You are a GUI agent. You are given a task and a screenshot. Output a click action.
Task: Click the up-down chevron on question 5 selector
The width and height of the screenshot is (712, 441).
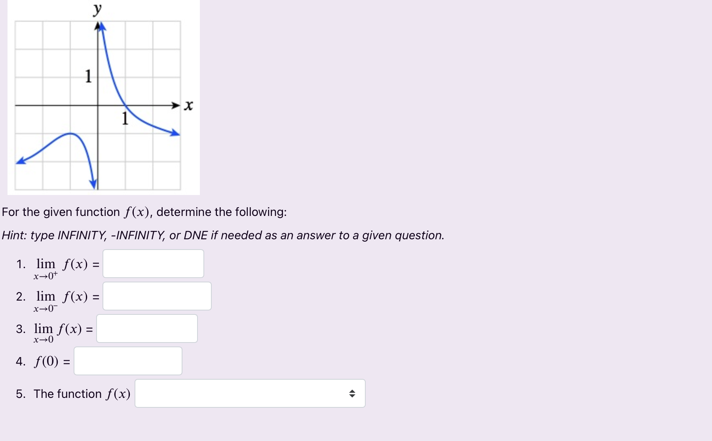tap(352, 393)
